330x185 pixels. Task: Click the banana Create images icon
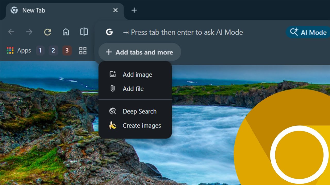tap(112, 125)
